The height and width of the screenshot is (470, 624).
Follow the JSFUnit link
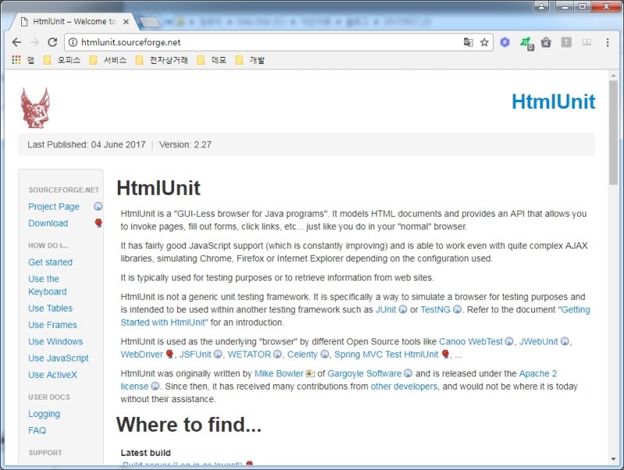coord(195,355)
